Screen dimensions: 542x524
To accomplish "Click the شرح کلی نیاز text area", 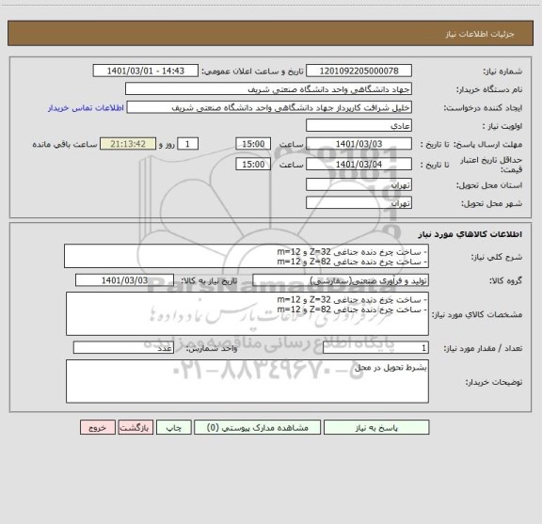I will point(247,257).
